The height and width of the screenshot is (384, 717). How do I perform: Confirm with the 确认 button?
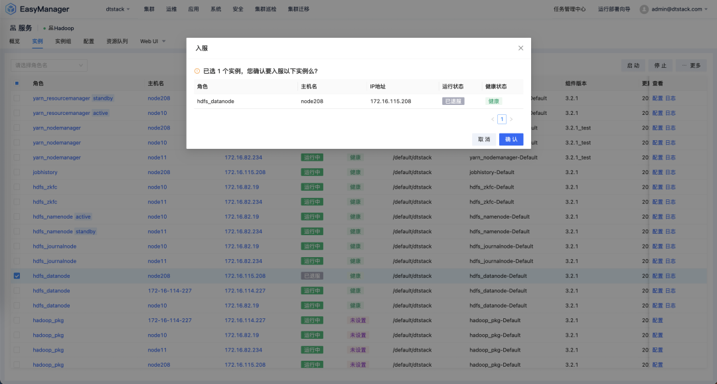511,140
